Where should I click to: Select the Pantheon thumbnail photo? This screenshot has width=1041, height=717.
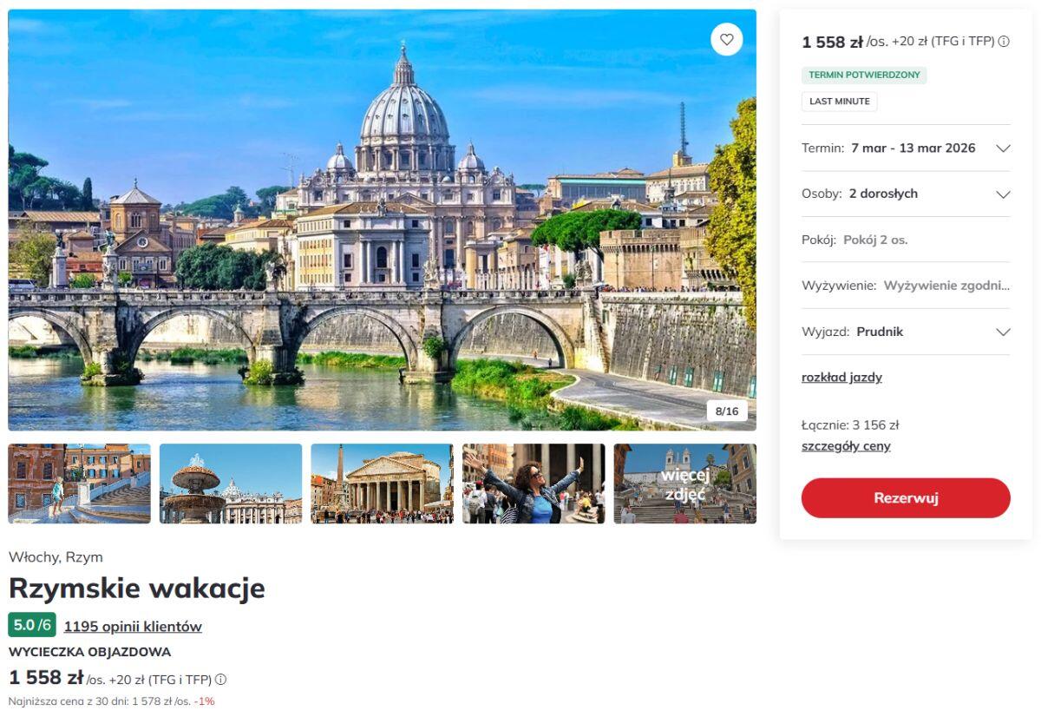click(382, 483)
